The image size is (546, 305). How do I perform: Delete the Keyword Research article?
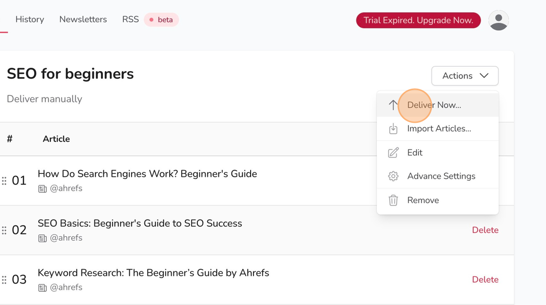(x=485, y=280)
